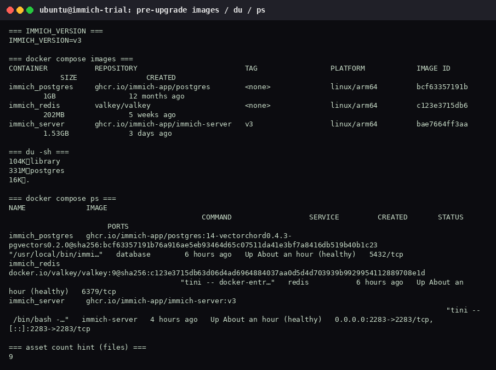Image resolution: width=496 pixels, height=370 pixels.
Task: Click the '0.0.0.0:2283->2283/tcp,' port mapping
Action: tap(384, 320)
